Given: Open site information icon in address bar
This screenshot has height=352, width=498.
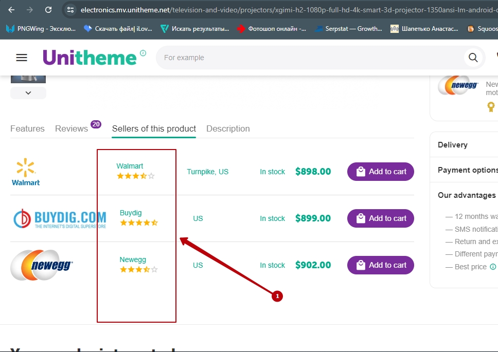Looking at the screenshot, I should [70, 10].
